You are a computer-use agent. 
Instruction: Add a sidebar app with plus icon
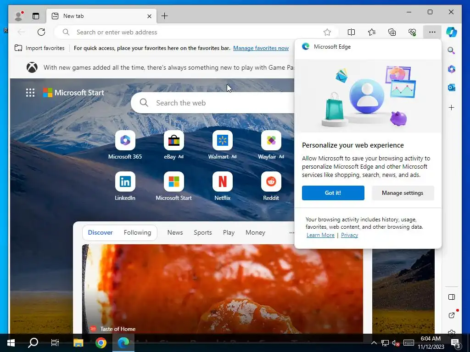(x=452, y=107)
